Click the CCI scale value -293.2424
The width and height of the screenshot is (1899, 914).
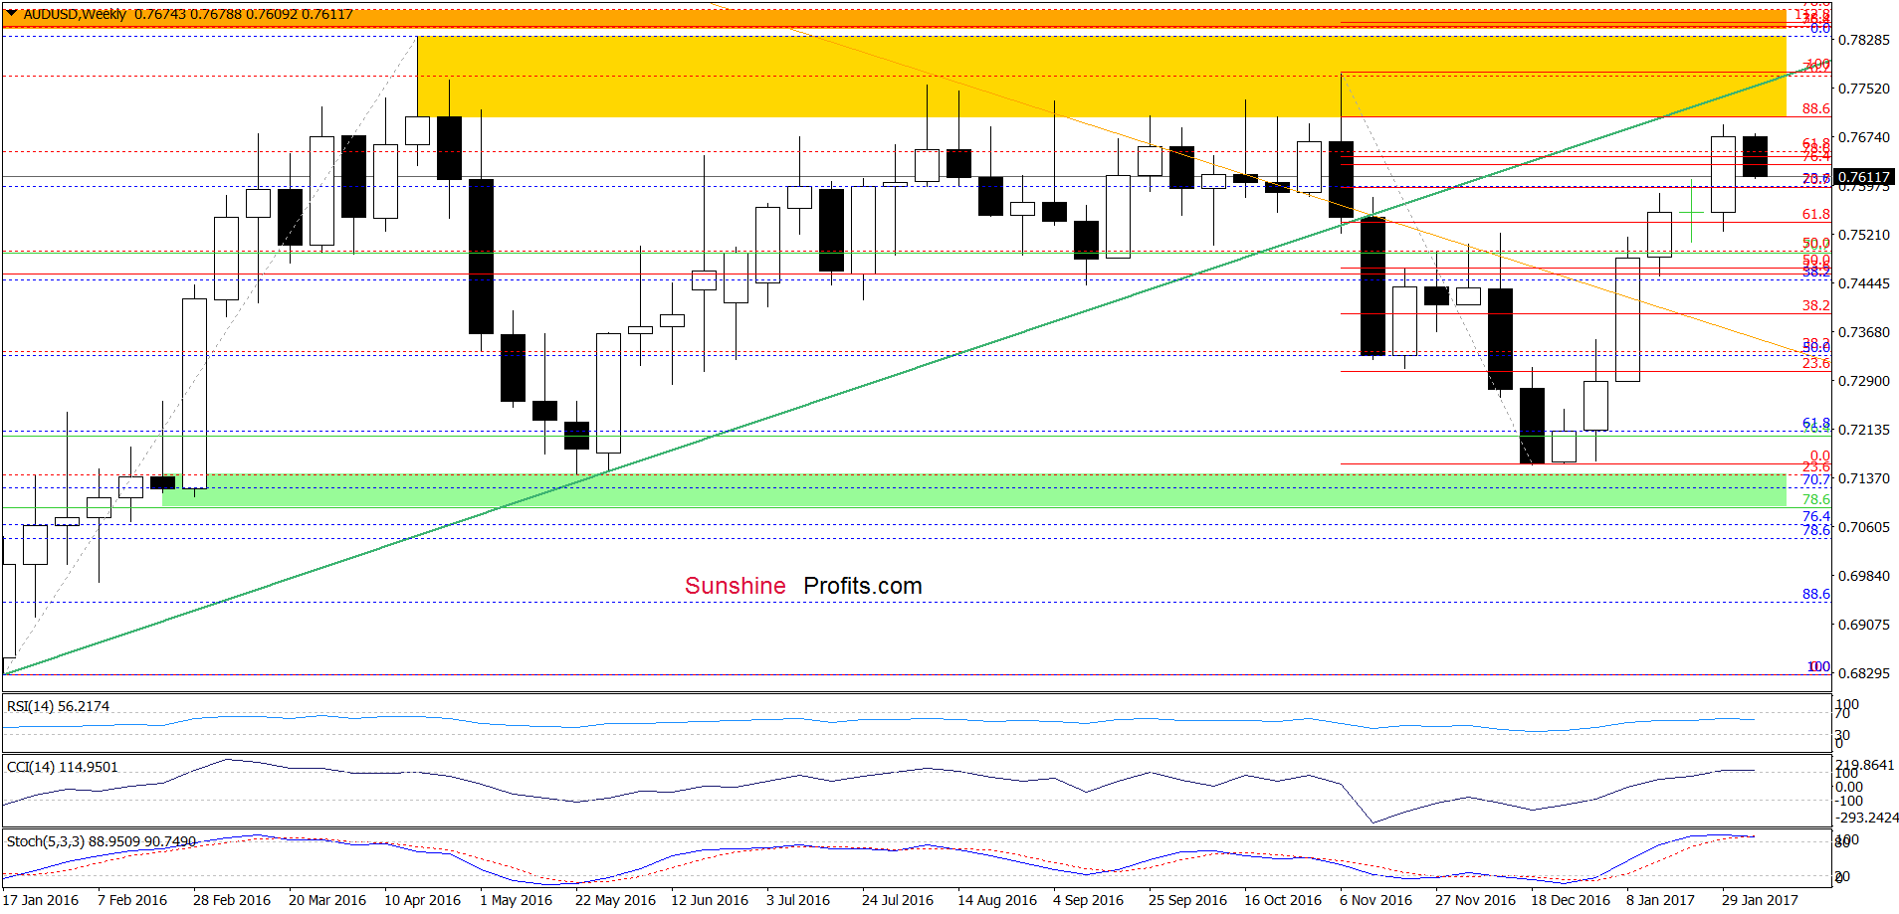[x=1867, y=818]
